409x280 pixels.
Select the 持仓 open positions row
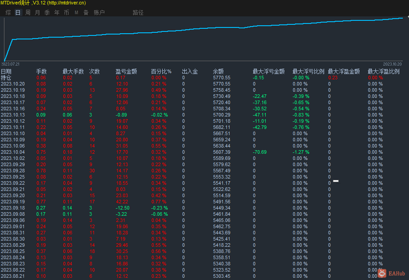coord(6,78)
